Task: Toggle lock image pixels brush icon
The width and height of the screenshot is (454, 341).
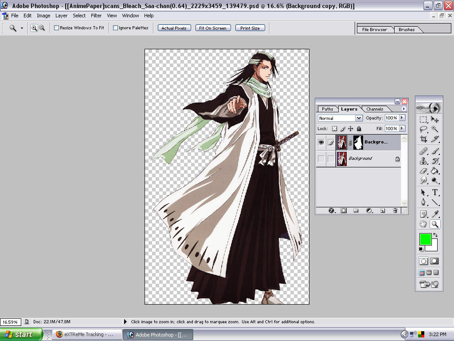Action: (x=343, y=129)
